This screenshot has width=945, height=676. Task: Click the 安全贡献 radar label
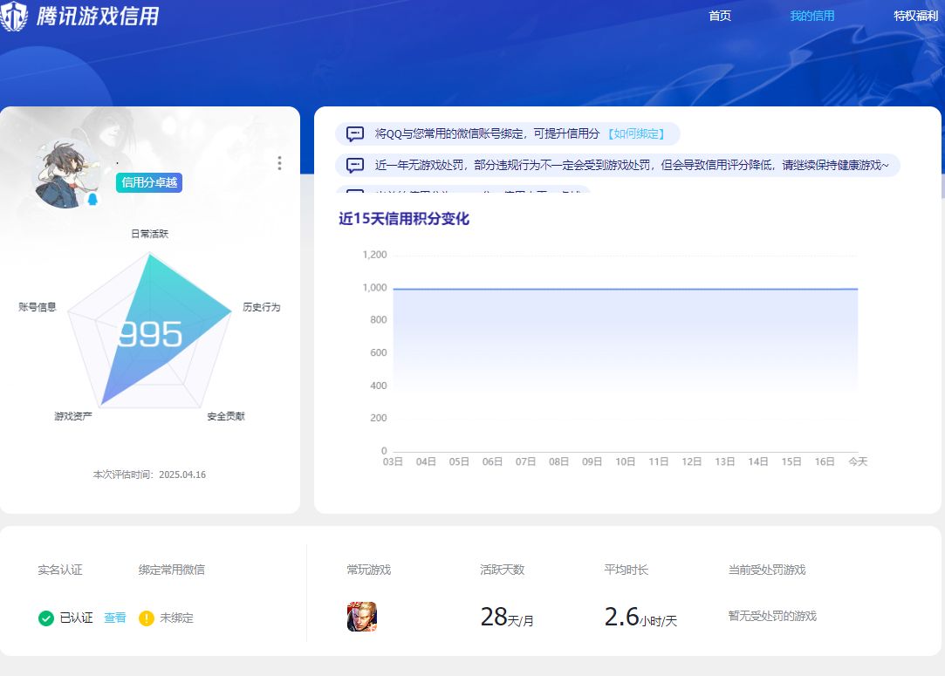(x=226, y=416)
